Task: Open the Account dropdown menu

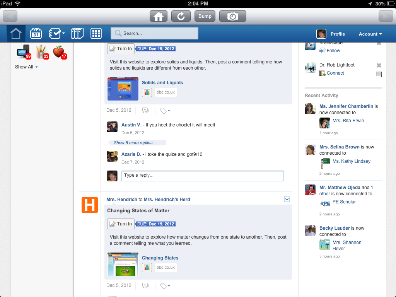Action: 370,34
